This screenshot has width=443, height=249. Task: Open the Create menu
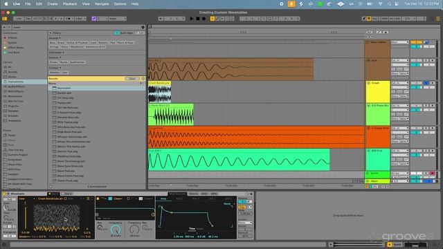pyautogui.click(x=53, y=4)
